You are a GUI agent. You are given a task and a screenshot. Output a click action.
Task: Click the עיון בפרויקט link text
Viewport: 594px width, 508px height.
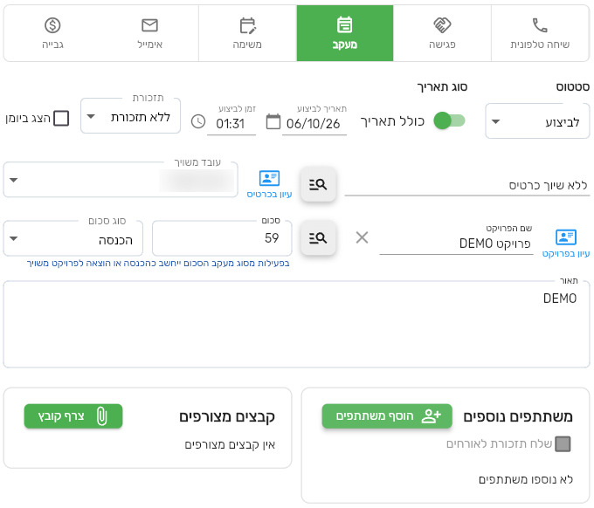(x=565, y=254)
